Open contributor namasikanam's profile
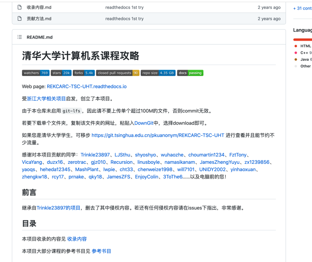 point(180,162)
